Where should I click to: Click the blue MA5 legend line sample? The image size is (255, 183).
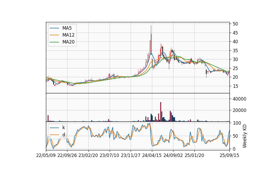(x=54, y=28)
